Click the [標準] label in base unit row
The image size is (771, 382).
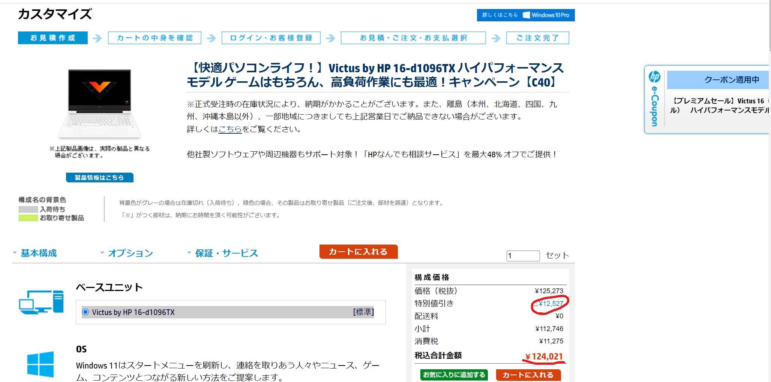point(363,312)
